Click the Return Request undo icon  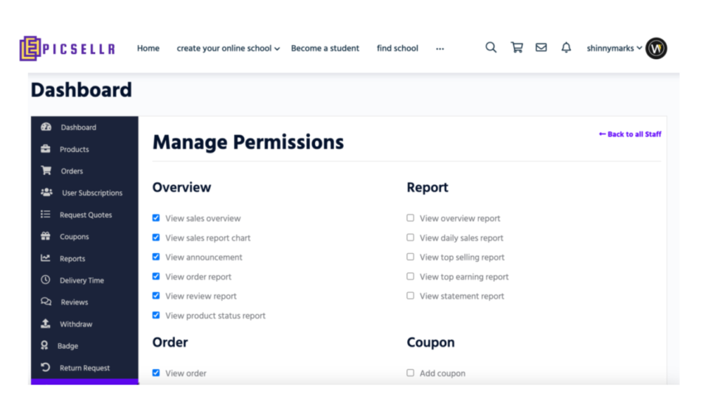tap(46, 367)
